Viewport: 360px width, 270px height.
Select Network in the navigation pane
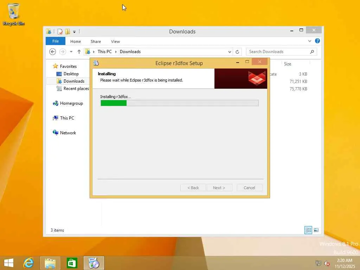(68, 133)
